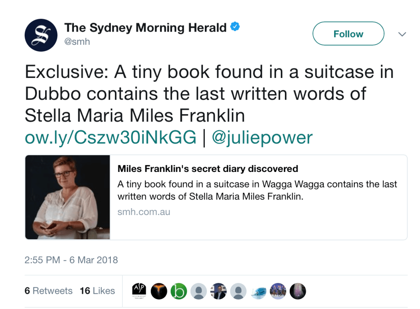Click the blue verified badge
This screenshot has width=420, height=309.
click(235, 27)
